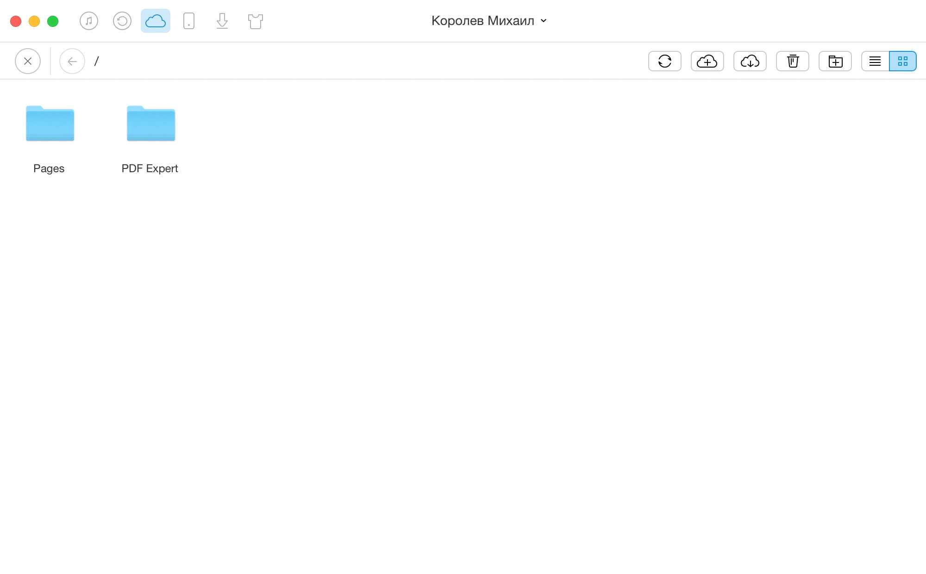The image size is (926, 574).
Task: Go back with the left arrow button
Action: pyautogui.click(x=72, y=61)
